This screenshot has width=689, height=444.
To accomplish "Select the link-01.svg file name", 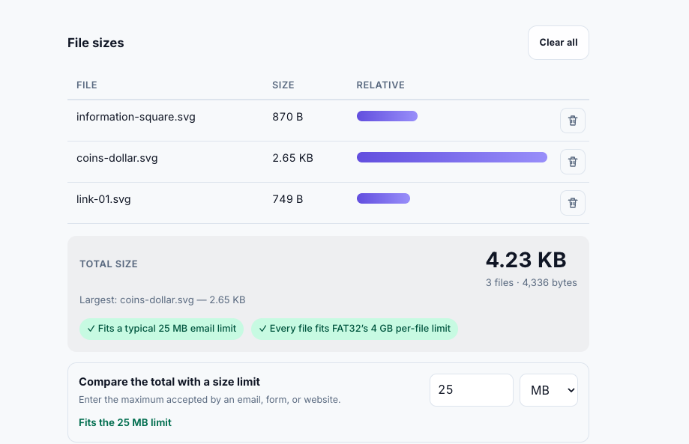I will click(103, 199).
